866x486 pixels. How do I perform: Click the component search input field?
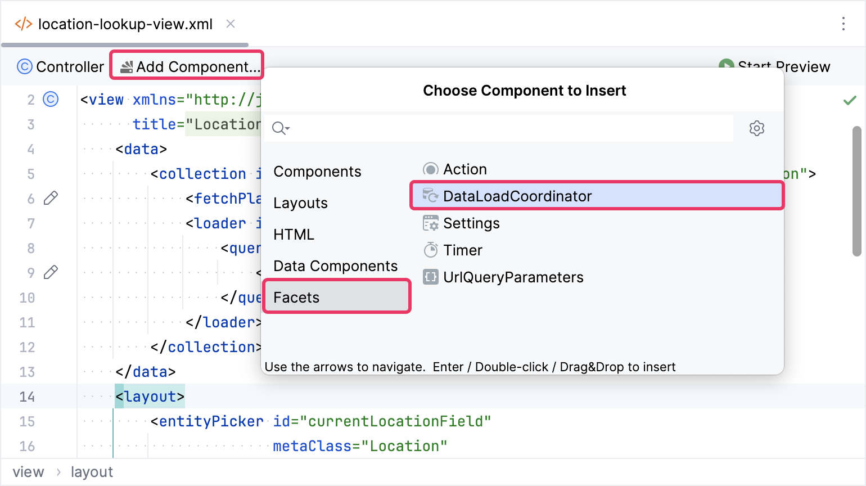(495, 128)
